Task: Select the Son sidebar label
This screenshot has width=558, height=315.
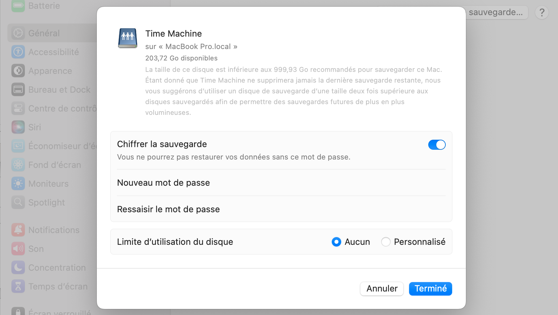Action: pos(36,249)
